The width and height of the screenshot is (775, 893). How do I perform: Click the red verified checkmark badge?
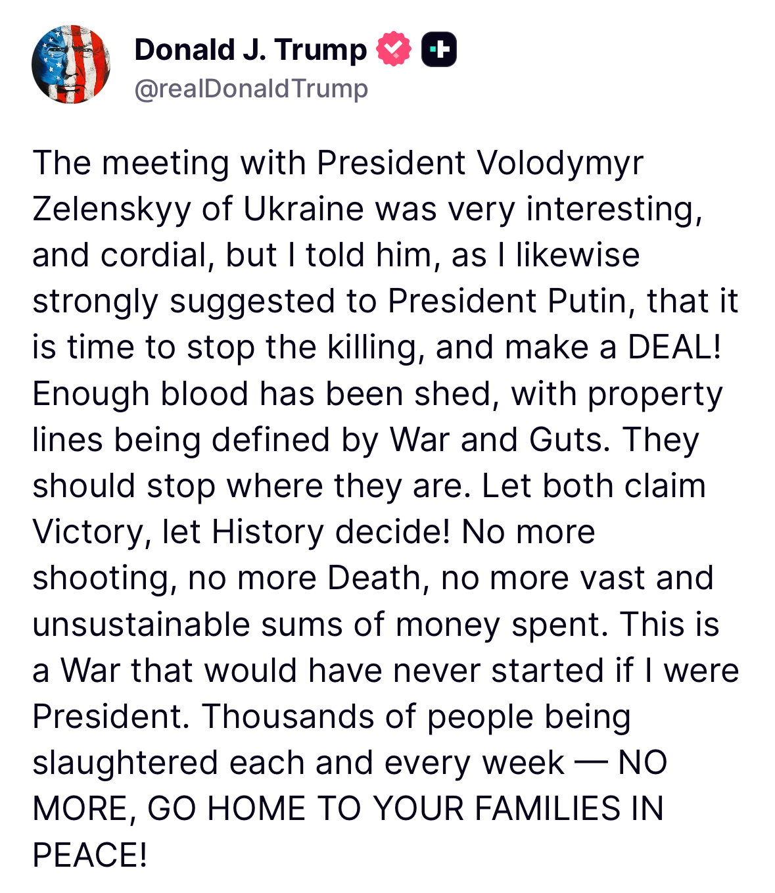[393, 49]
